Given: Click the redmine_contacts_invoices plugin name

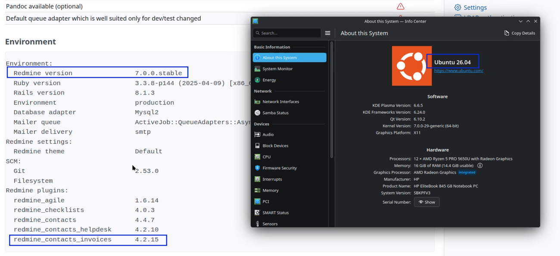Looking at the screenshot, I should point(62,240).
